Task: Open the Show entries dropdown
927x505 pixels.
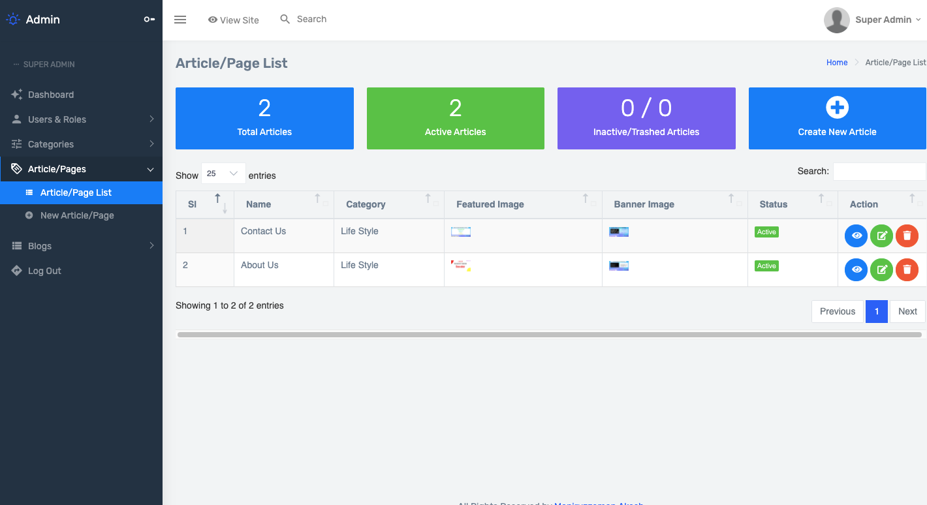Action: tap(223, 173)
